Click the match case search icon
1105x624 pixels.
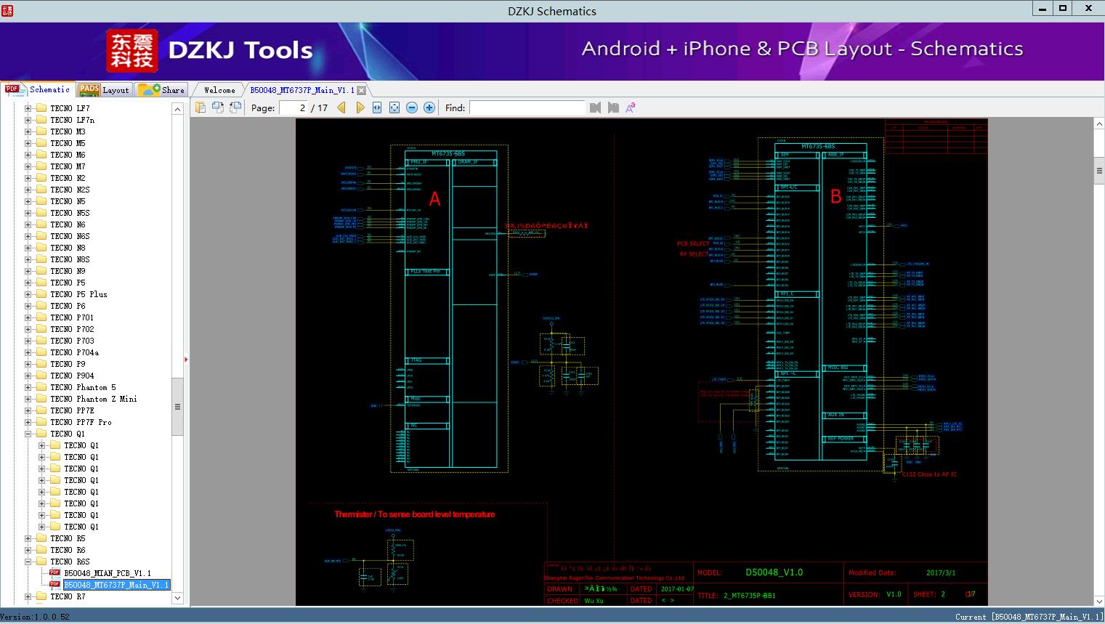click(x=631, y=108)
